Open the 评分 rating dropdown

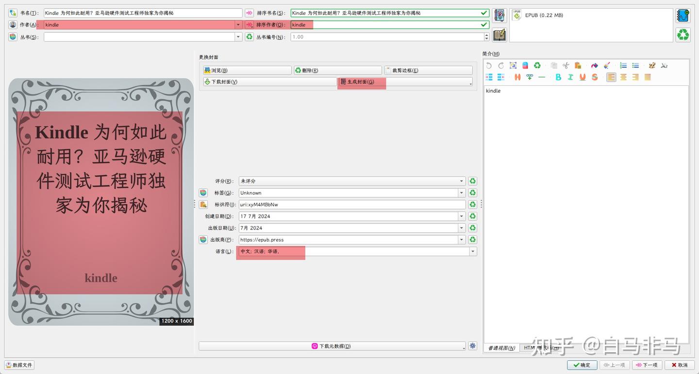coord(462,181)
